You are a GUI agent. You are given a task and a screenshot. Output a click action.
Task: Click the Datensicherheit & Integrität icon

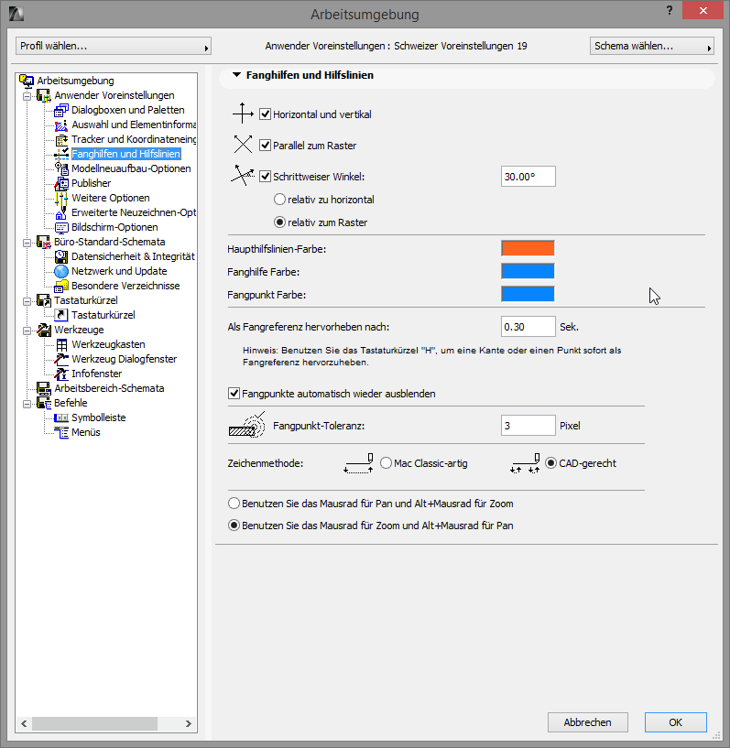[61, 256]
